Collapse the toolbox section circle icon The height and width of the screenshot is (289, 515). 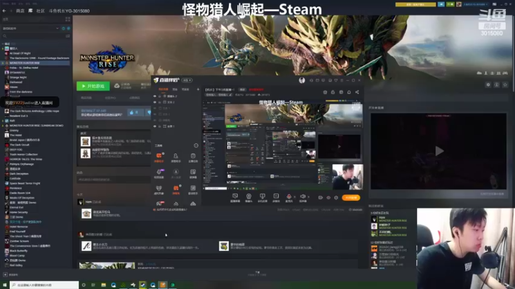click(x=196, y=146)
